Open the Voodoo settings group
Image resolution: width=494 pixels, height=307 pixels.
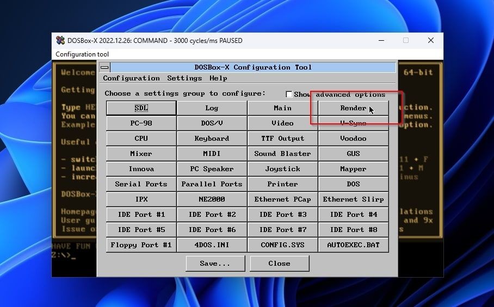pos(353,139)
